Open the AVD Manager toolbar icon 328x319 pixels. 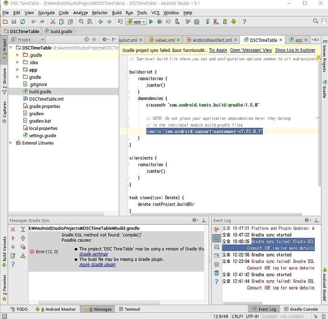click(x=216, y=21)
